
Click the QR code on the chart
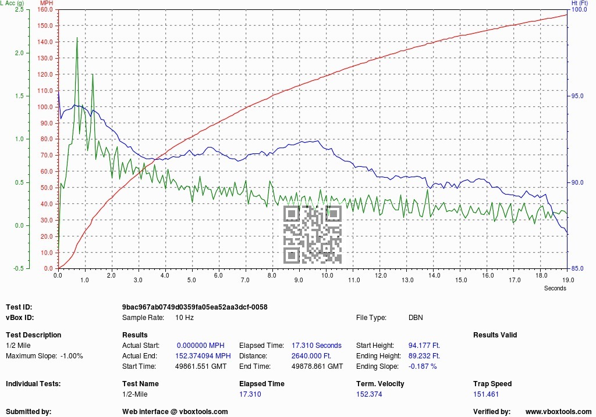coord(313,235)
